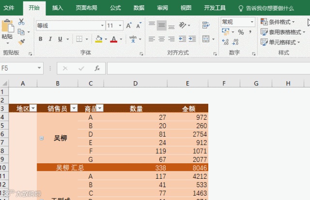Open the 地区 filter dropdown

click(x=33, y=108)
